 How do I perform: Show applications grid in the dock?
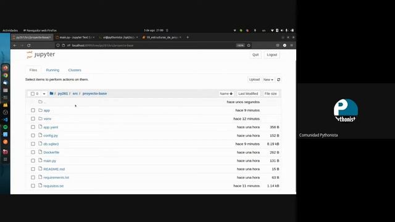[x=6, y=159]
